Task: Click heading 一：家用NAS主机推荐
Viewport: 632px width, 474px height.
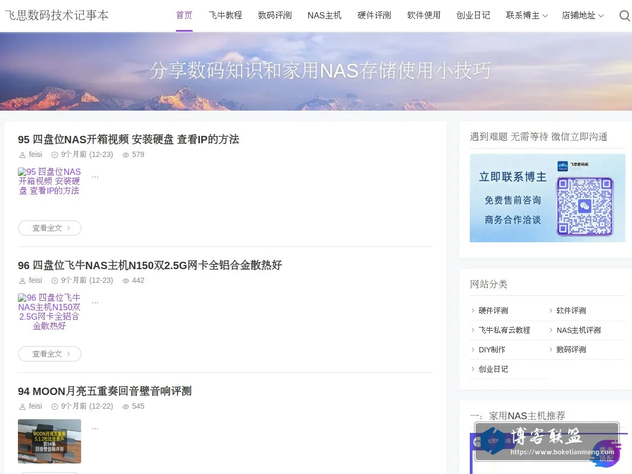Action: click(x=518, y=416)
